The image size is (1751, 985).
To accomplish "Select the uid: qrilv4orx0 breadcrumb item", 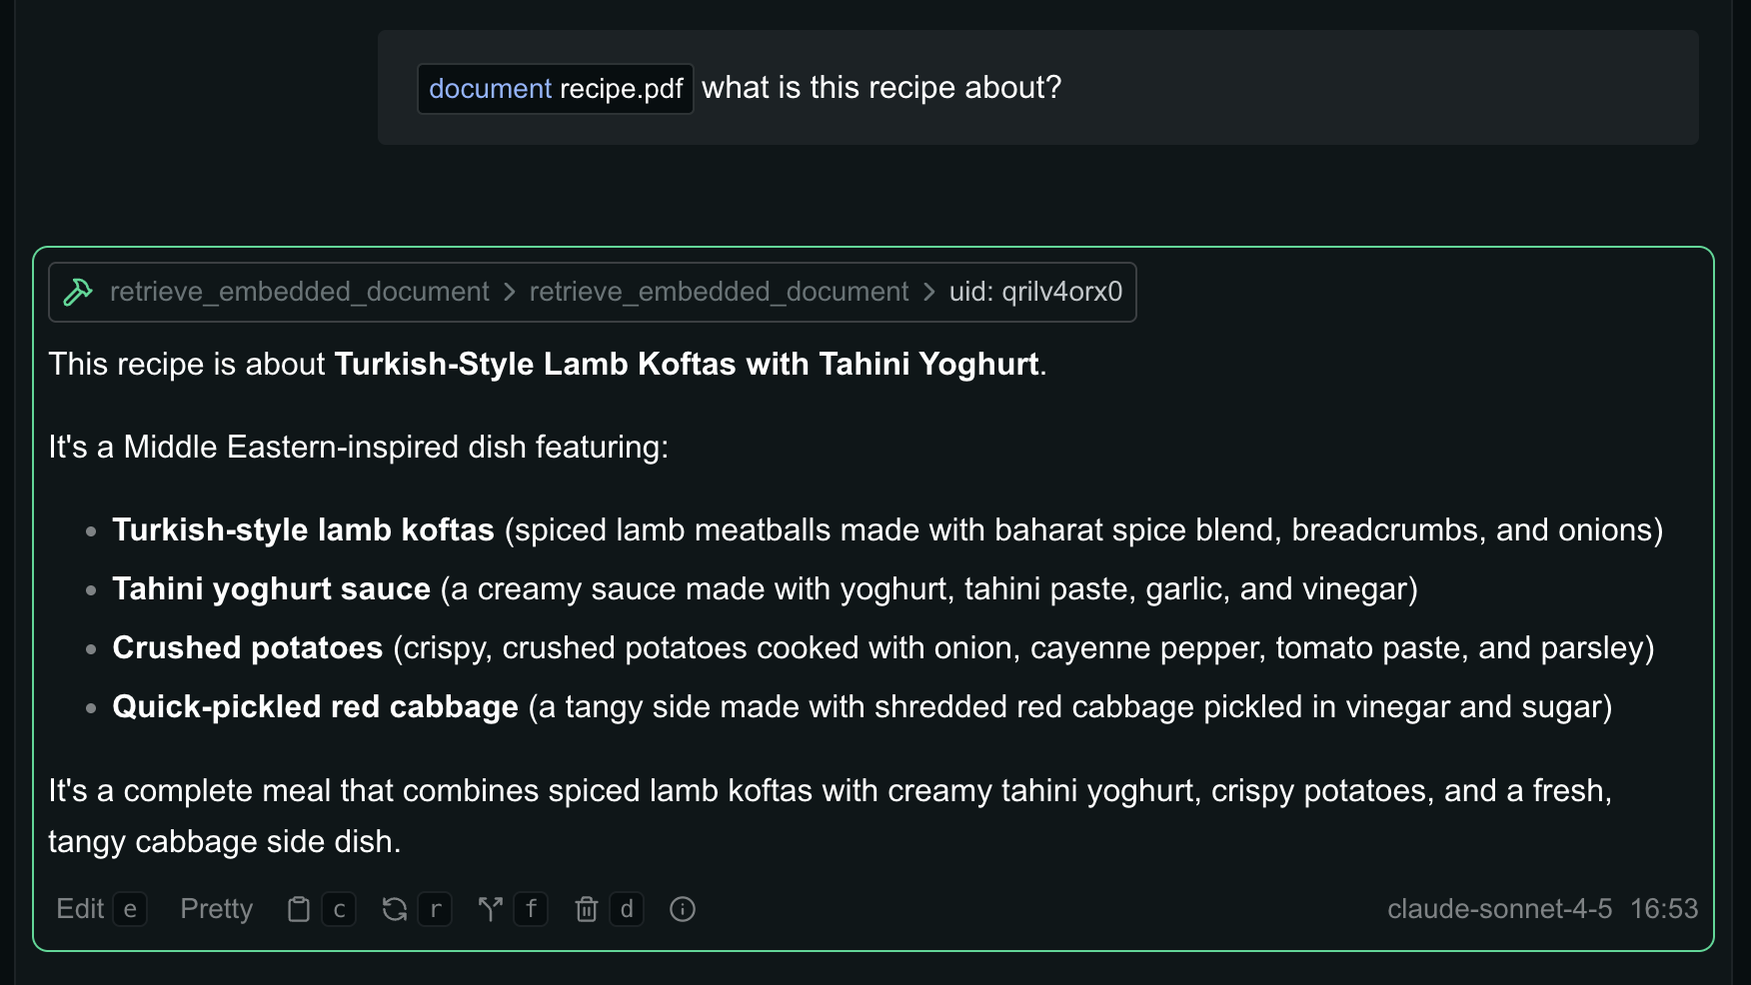I will pyautogui.click(x=1035, y=292).
